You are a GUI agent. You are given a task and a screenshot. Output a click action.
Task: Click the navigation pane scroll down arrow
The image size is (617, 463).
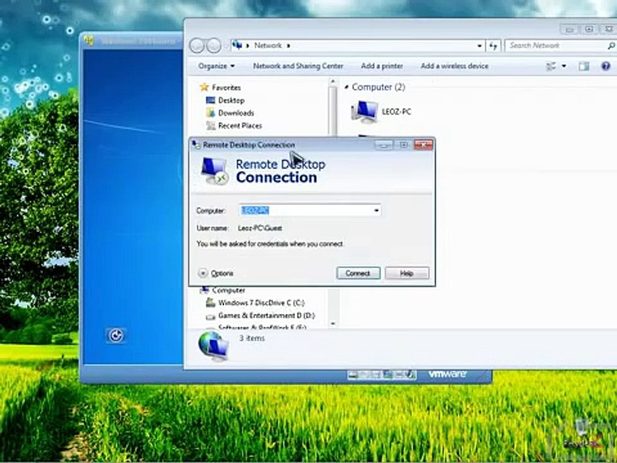click(x=333, y=323)
